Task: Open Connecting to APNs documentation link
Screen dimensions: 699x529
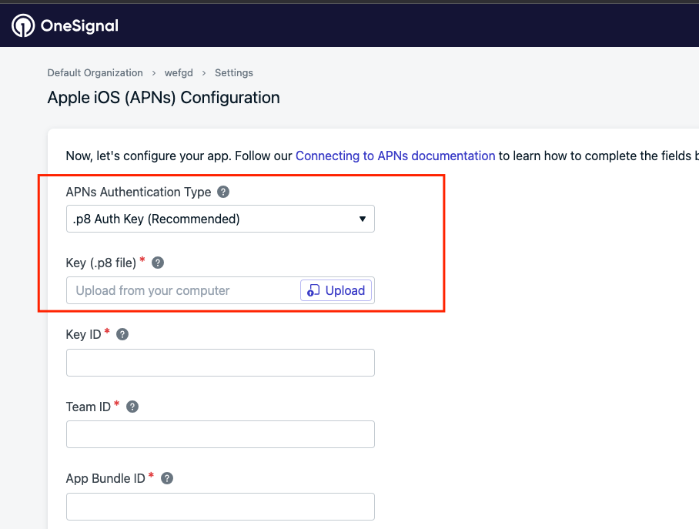Action: click(x=395, y=156)
